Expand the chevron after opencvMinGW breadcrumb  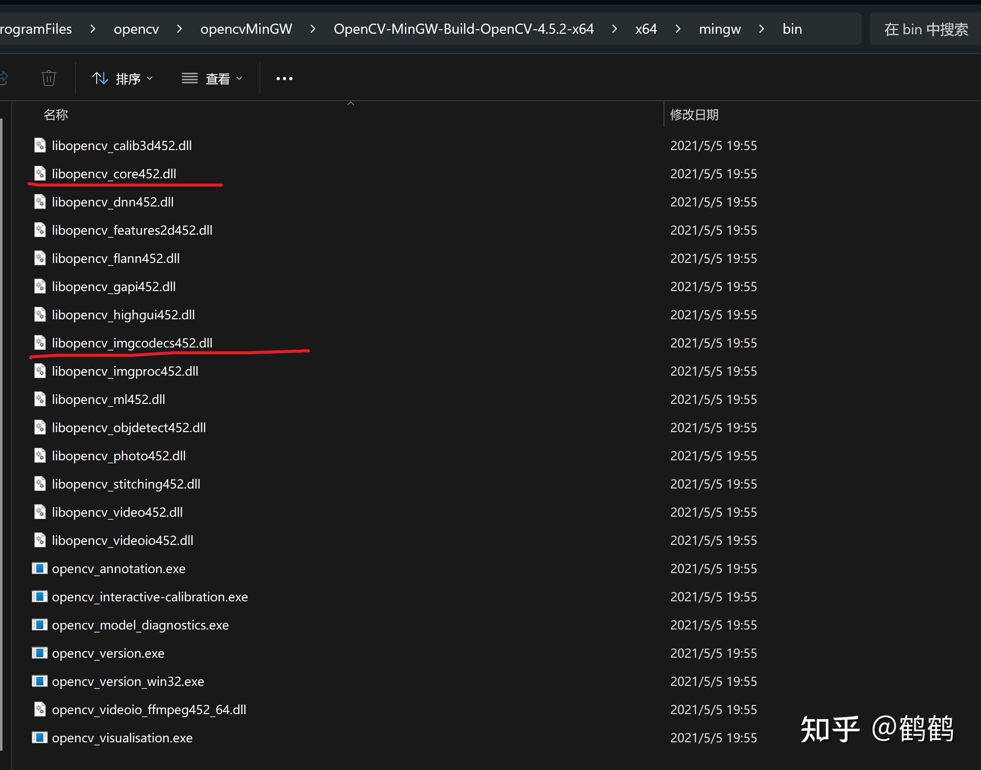313,29
